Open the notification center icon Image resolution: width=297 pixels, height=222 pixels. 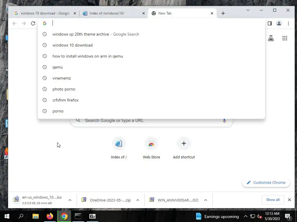(x=288, y=216)
